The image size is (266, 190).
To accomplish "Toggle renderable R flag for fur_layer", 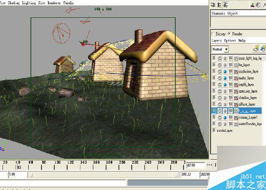I will (x=214, y=65).
